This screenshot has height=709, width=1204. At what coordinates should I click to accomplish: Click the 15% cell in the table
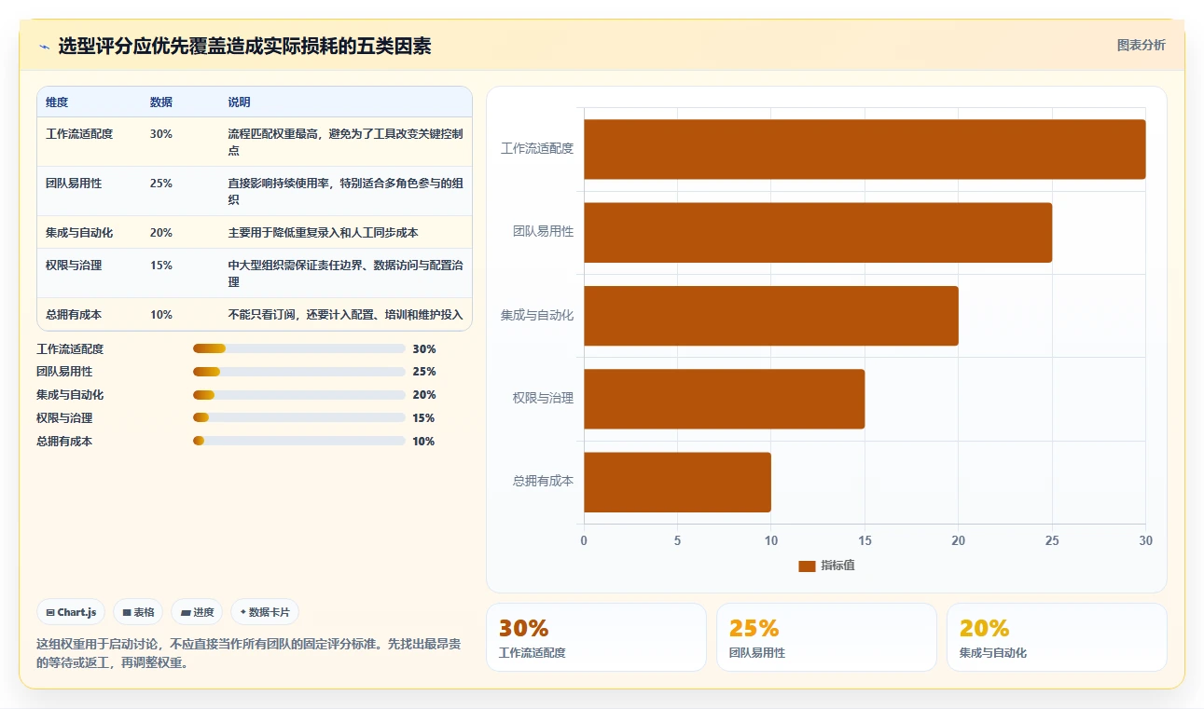tap(160, 266)
